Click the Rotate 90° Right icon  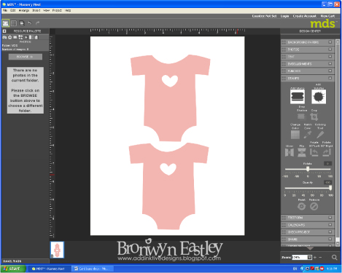coord(327,152)
